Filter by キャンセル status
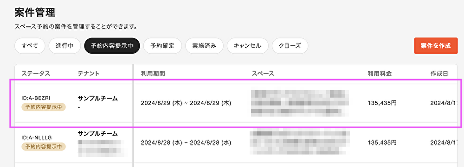 [x=247, y=46]
